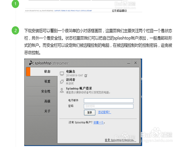This screenshot has height=147, width=183.
Task: Open the RSS feed icon in the footer
Action: point(126,11)
